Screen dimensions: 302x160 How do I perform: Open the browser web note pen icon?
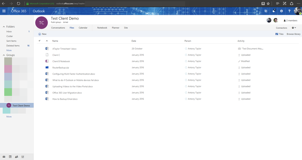[x=284, y=3]
